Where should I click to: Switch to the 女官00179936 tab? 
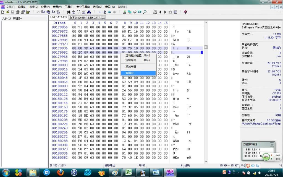[77, 17]
